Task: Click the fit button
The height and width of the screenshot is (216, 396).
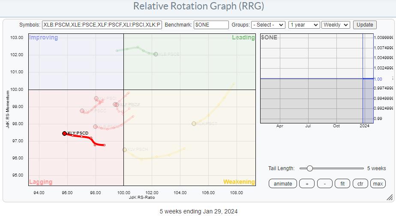Action: pos(342,183)
